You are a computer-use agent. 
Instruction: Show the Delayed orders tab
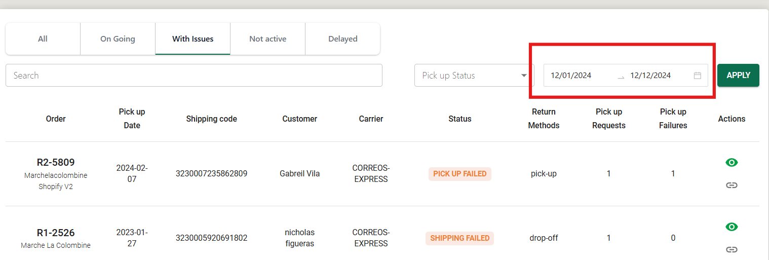(x=342, y=39)
